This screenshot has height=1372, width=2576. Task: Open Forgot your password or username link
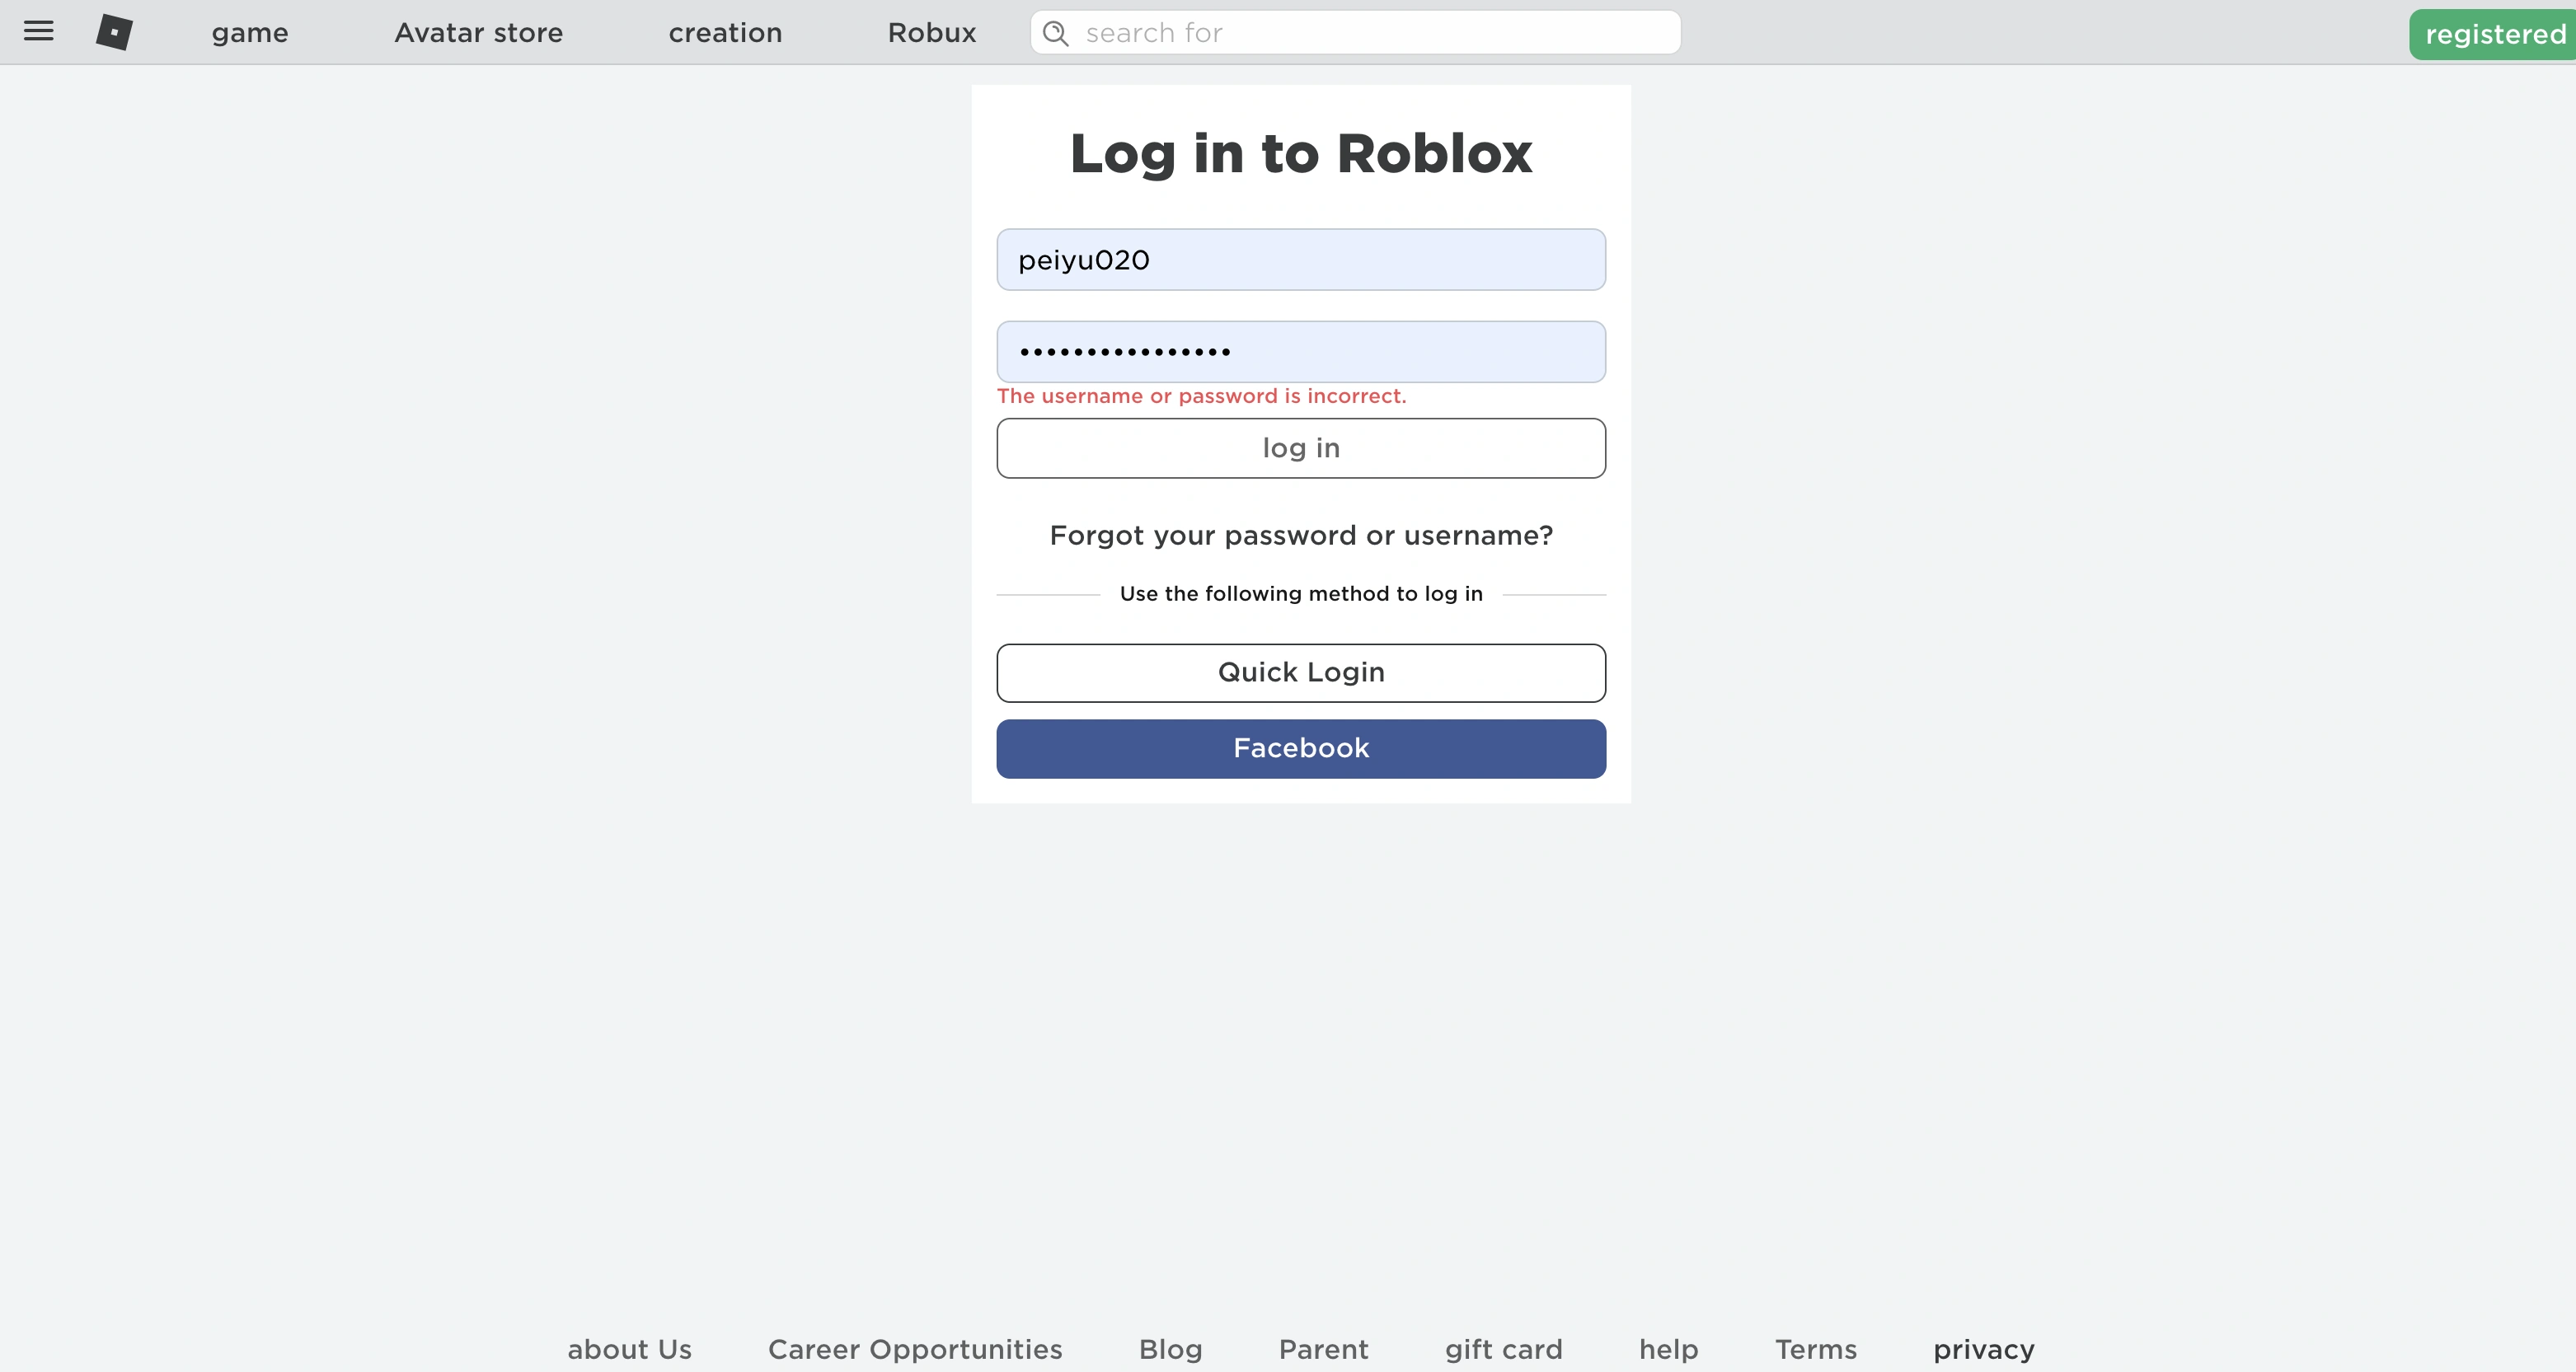coord(1300,536)
